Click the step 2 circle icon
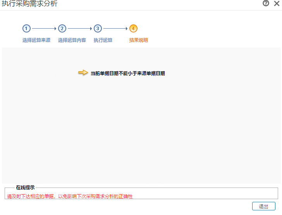 [x=62, y=29]
